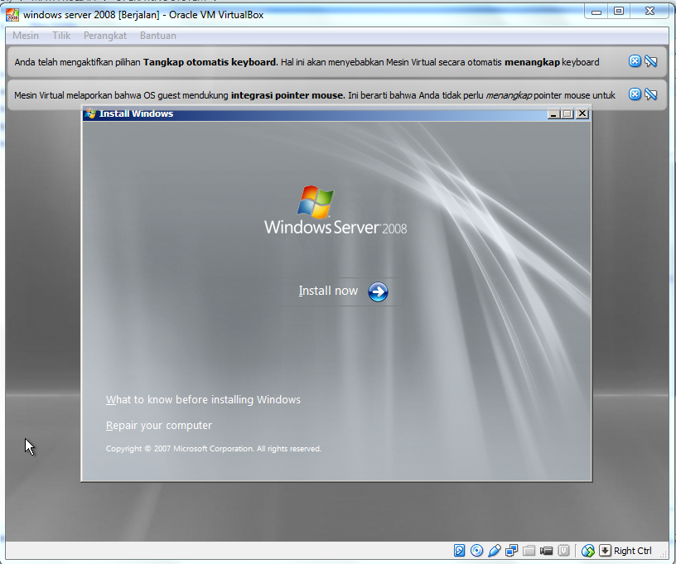This screenshot has width=676, height=564.
Task: Click the hard disk activity status icon
Action: pos(459,551)
